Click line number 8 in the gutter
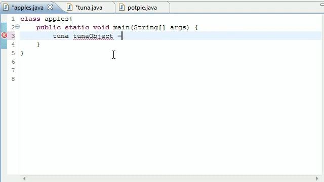The width and height of the screenshot is (324, 182). tap(13, 79)
